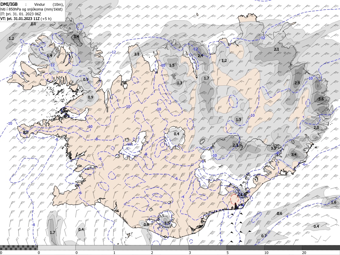Click the legend scale label "20"

coord(304,253)
